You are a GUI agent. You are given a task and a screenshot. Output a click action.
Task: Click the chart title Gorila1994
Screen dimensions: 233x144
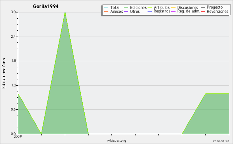pos(46,6)
